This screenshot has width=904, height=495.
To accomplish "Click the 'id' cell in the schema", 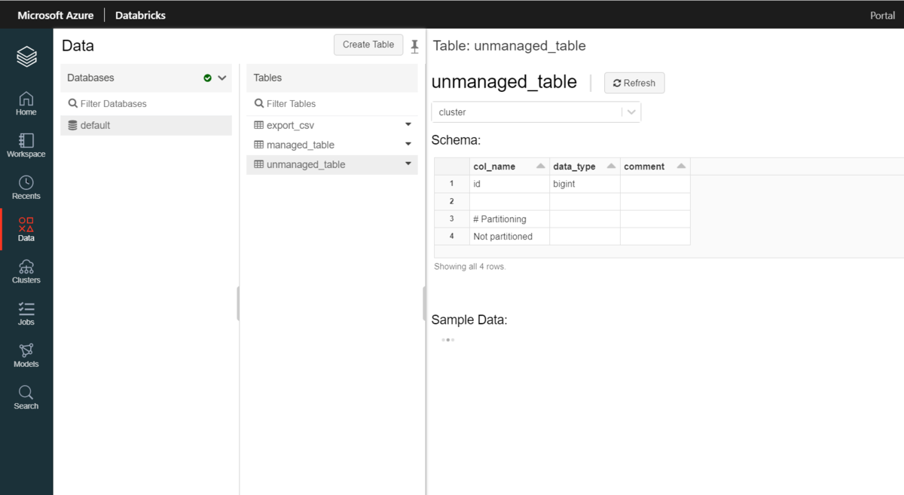I will (510, 184).
